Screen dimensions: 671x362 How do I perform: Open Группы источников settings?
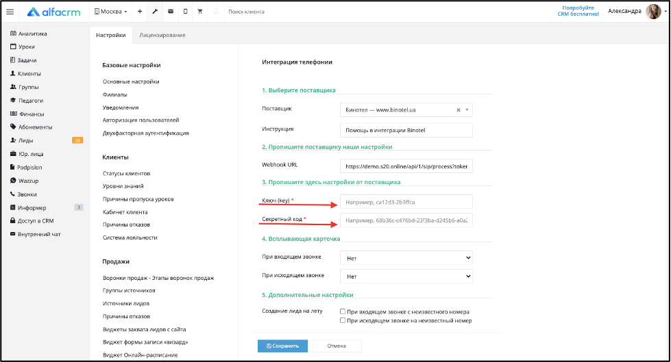click(129, 290)
